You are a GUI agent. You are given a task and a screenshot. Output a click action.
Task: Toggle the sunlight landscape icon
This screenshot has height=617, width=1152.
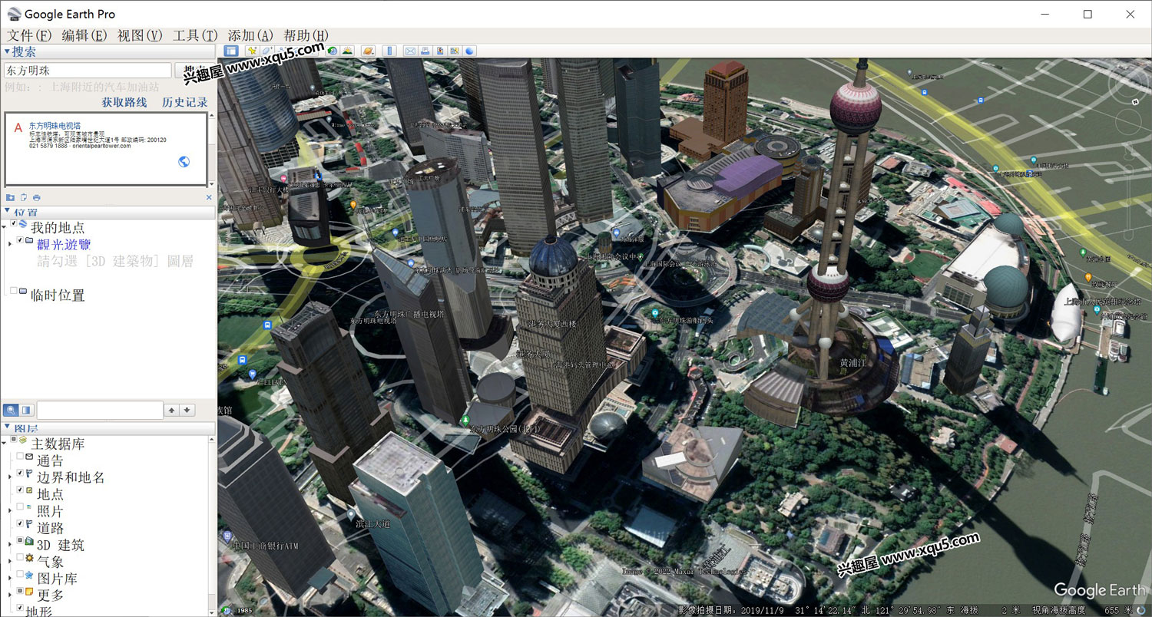(x=347, y=51)
